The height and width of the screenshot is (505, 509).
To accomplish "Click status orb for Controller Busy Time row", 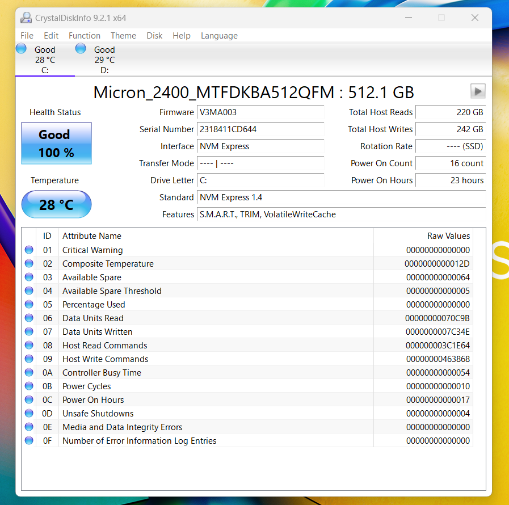I will click(x=29, y=372).
